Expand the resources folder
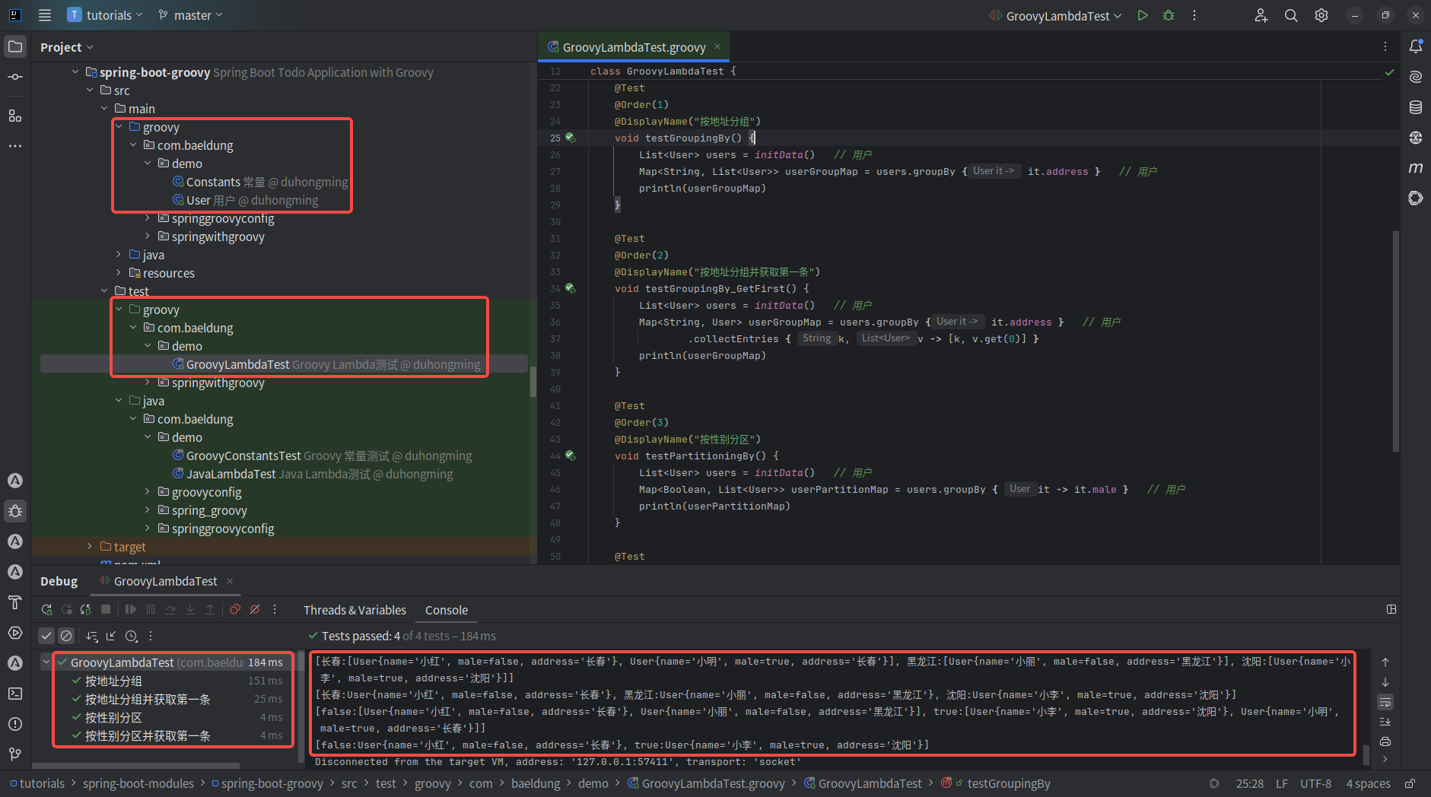This screenshot has width=1431, height=797. point(119,273)
